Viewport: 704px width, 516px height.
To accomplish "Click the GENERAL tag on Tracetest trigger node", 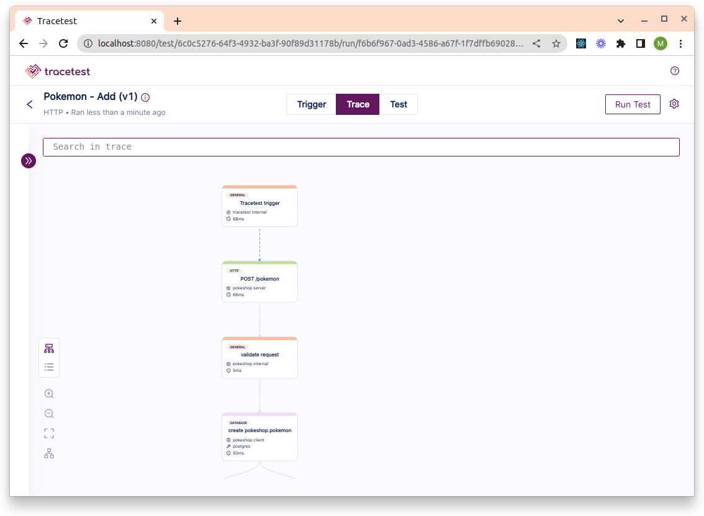I will (238, 195).
